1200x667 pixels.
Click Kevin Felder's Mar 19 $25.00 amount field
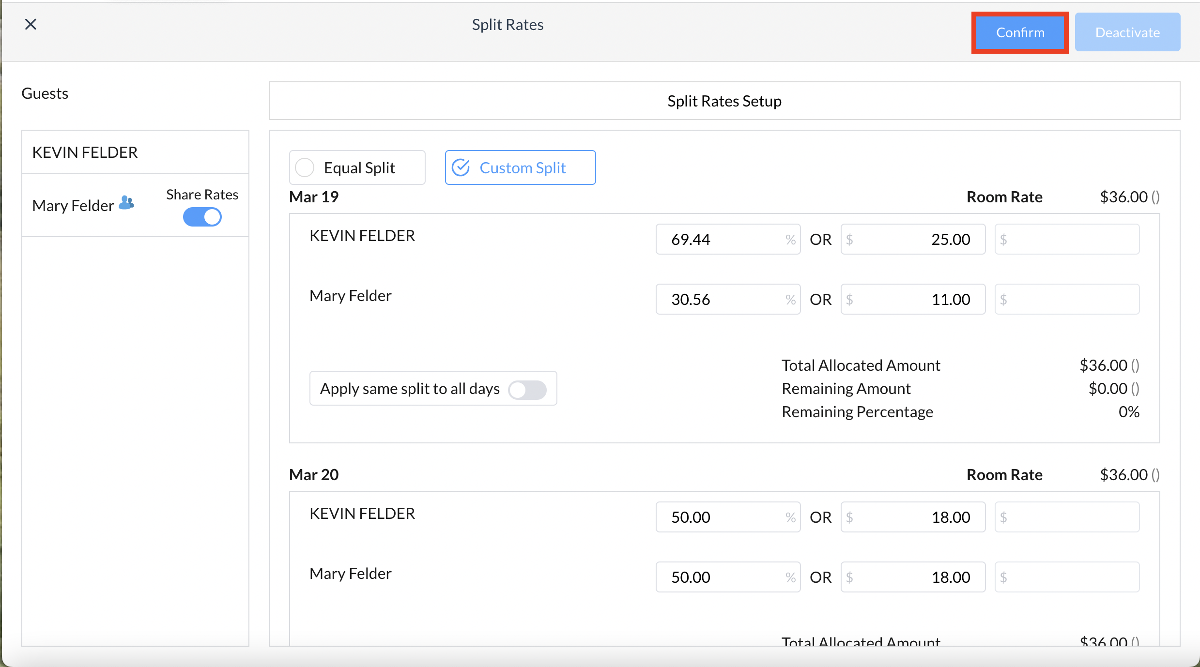pyautogui.click(x=913, y=239)
